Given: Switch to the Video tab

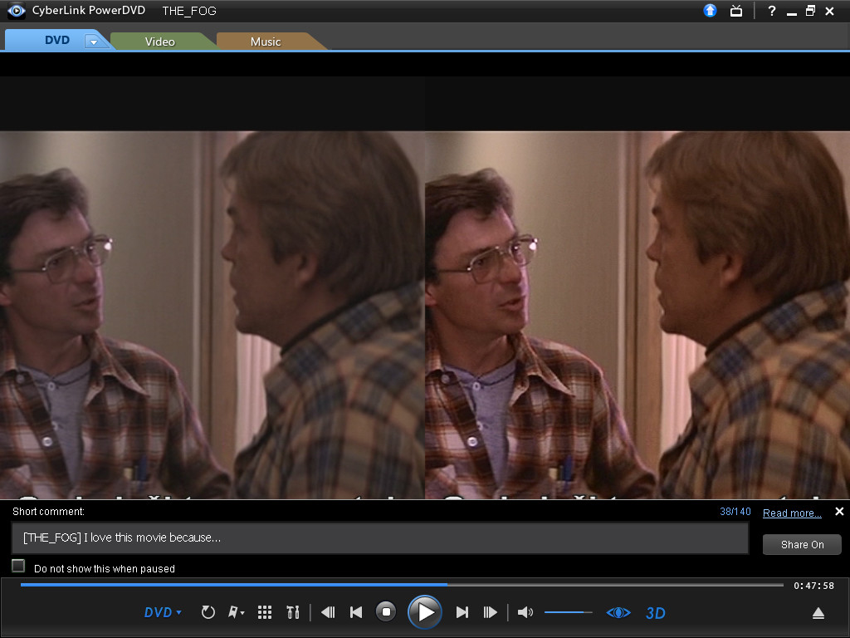Looking at the screenshot, I should [x=160, y=42].
